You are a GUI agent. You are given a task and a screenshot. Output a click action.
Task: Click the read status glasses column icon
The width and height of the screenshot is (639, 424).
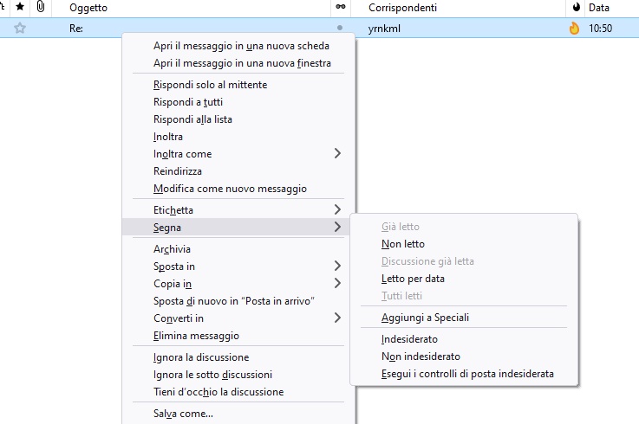coord(341,7)
